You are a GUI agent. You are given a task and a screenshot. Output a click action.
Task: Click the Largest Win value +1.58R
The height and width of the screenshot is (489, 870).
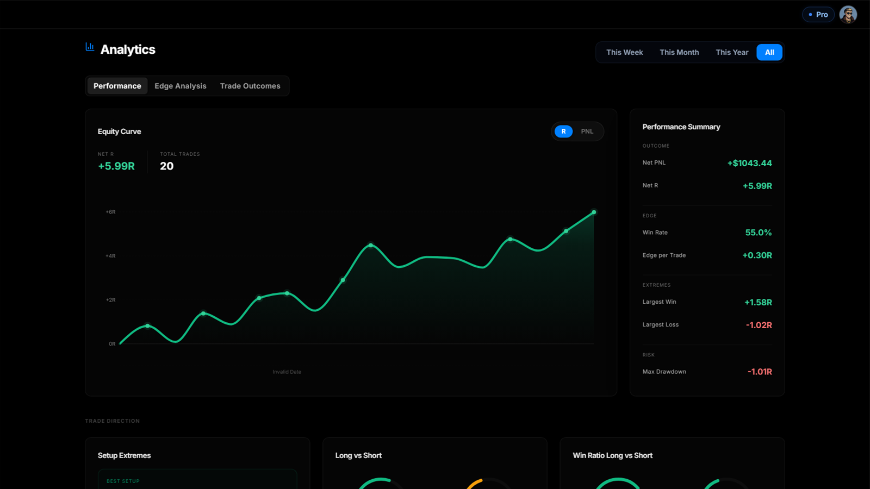click(759, 302)
